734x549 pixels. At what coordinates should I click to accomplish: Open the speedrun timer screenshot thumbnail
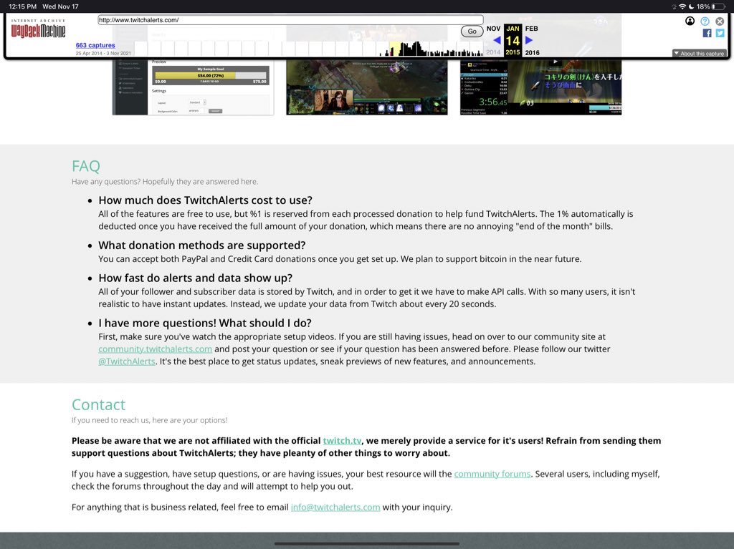(x=540, y=87)
